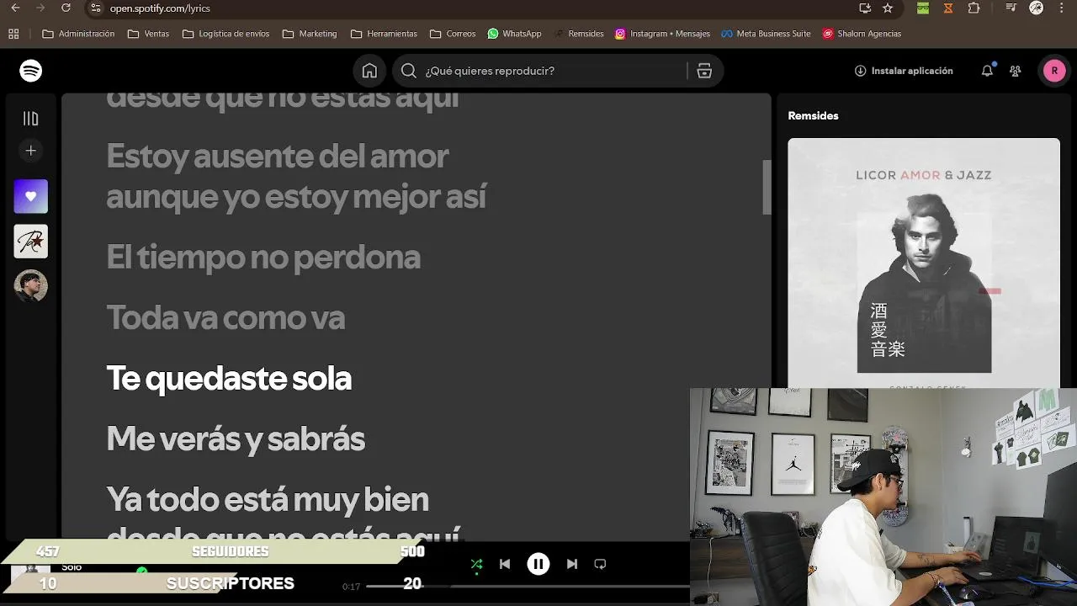
Task: Bookmark this page with the star
Action: pyautogui.click(x=888, y=8)
